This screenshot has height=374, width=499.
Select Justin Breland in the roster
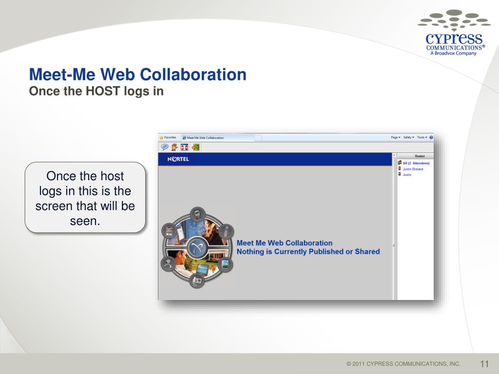pos(413,169)
